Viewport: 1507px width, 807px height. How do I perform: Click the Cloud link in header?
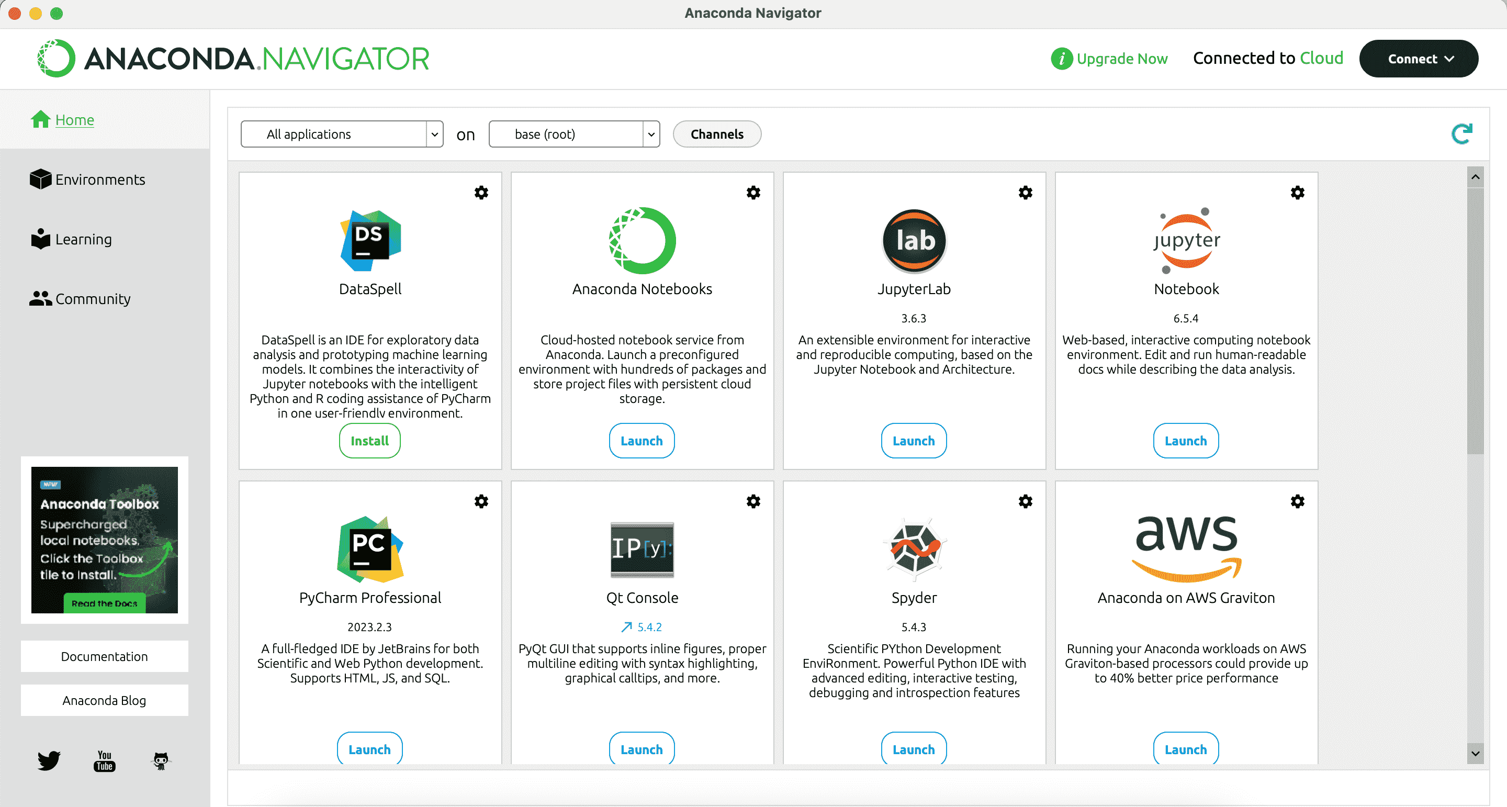(x=1322, y=58)
